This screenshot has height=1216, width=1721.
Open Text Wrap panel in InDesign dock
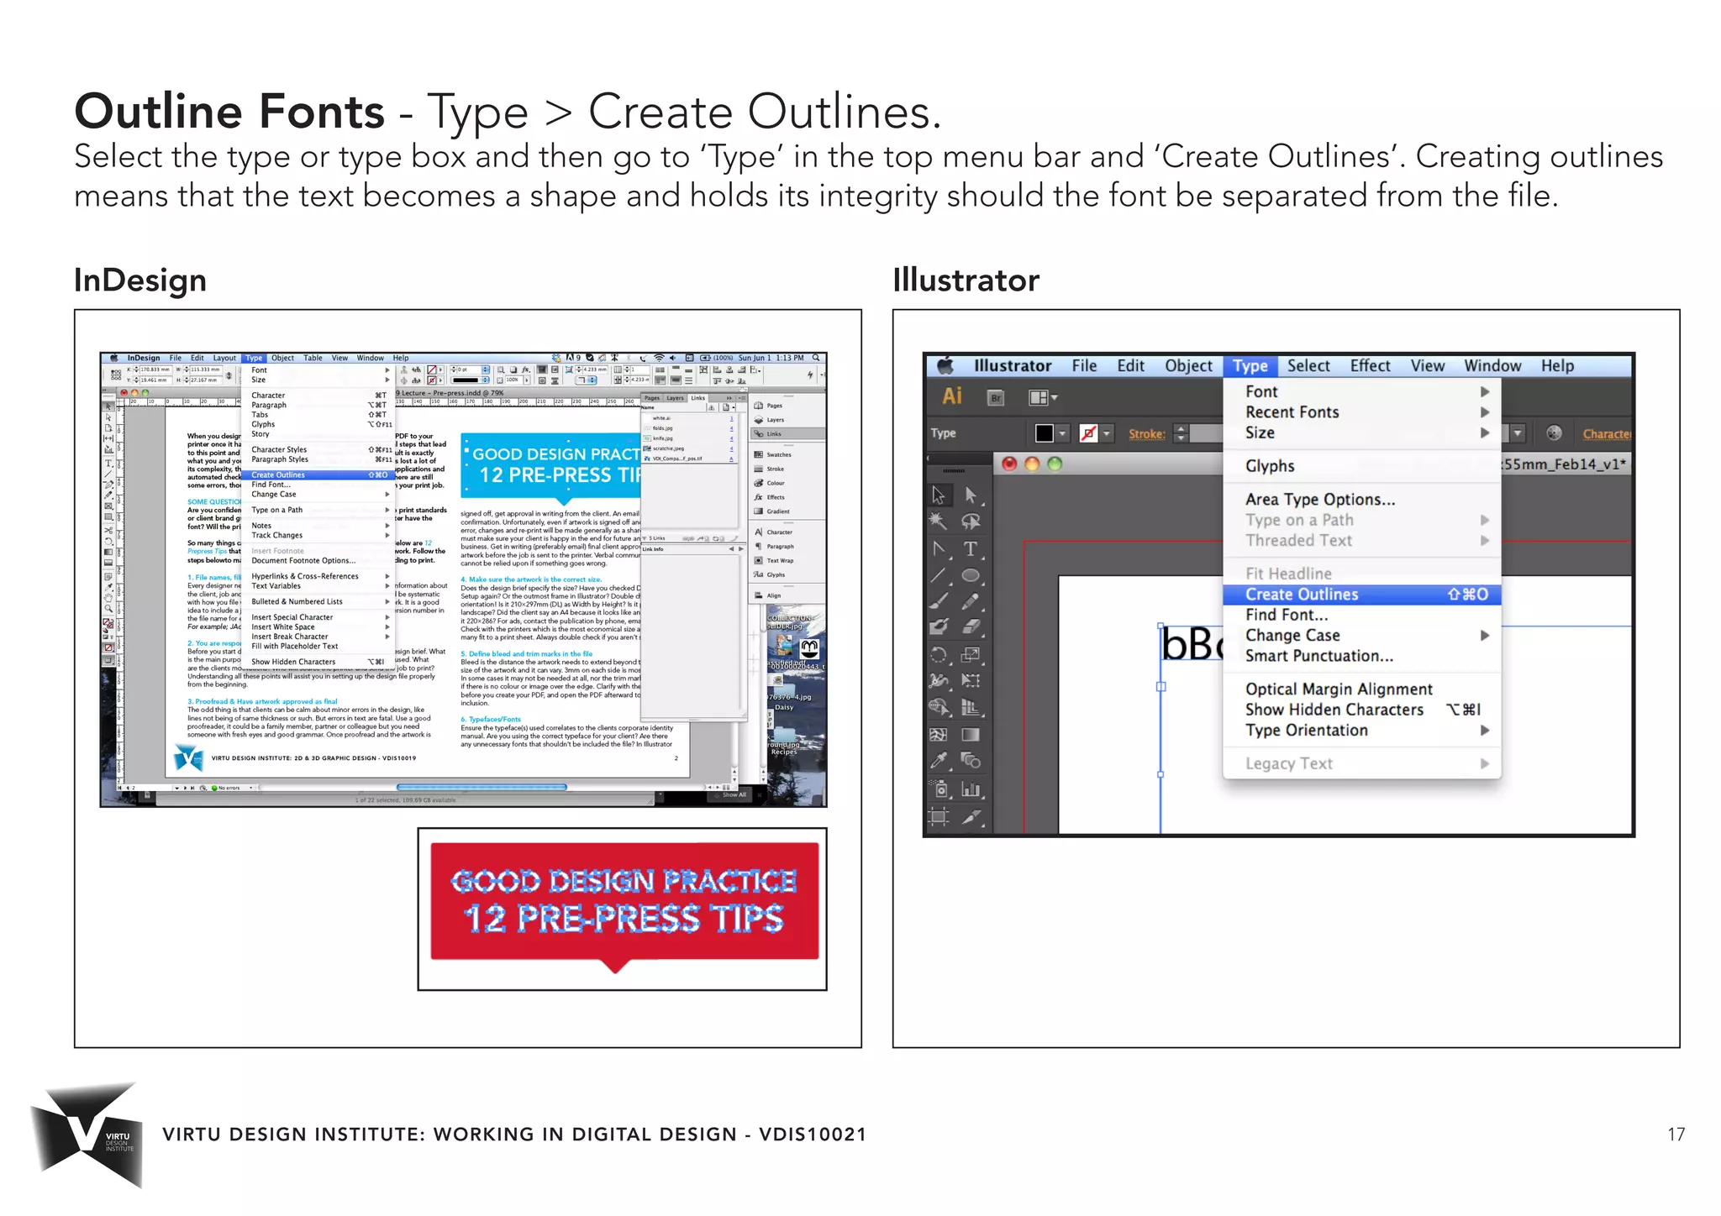(774, 560)
